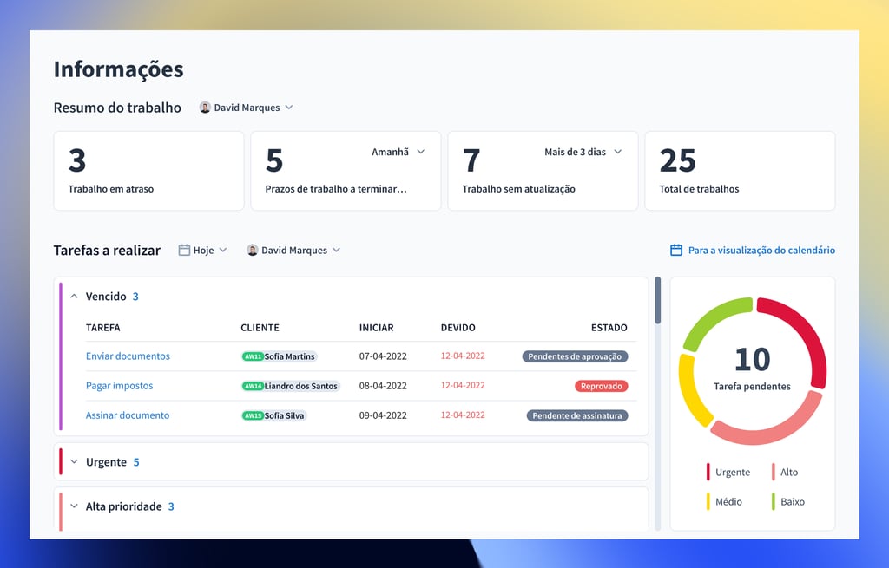889x568 pixels.
Task: Open the Pagar impostos task
Action: click(x=119, y=386)
